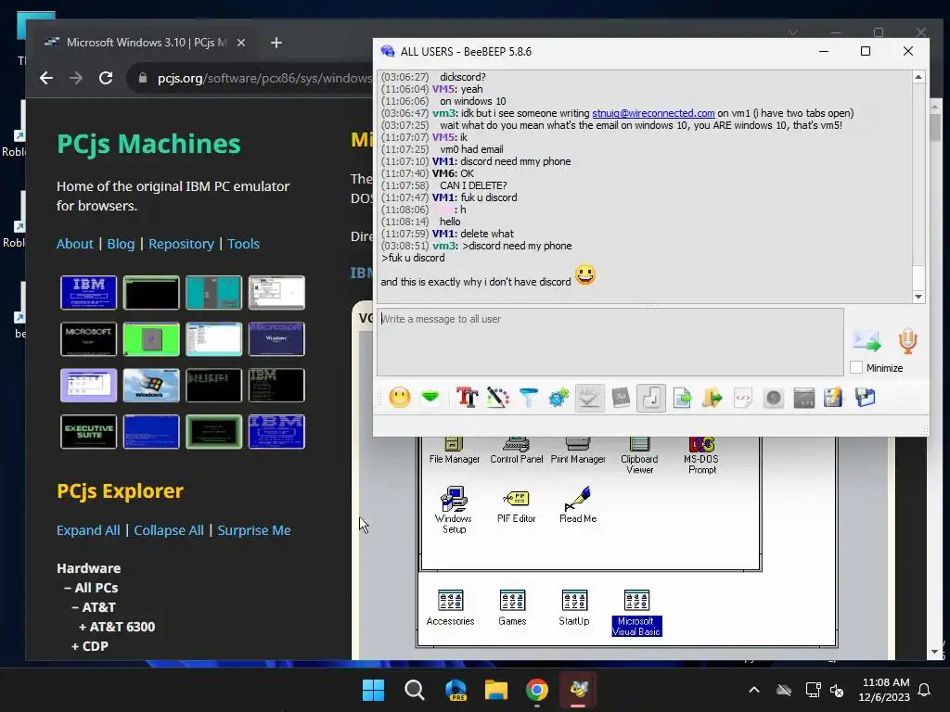
Task: Click the blue floppy disks save chat icon
Action: (866, 398)
